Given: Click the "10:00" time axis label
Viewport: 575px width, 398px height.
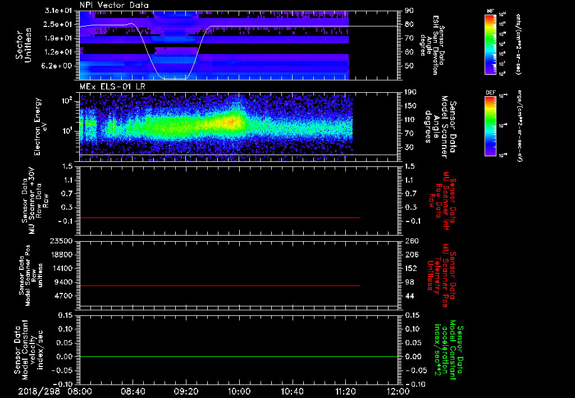Looking at the screenshot, I should point(239,392).
